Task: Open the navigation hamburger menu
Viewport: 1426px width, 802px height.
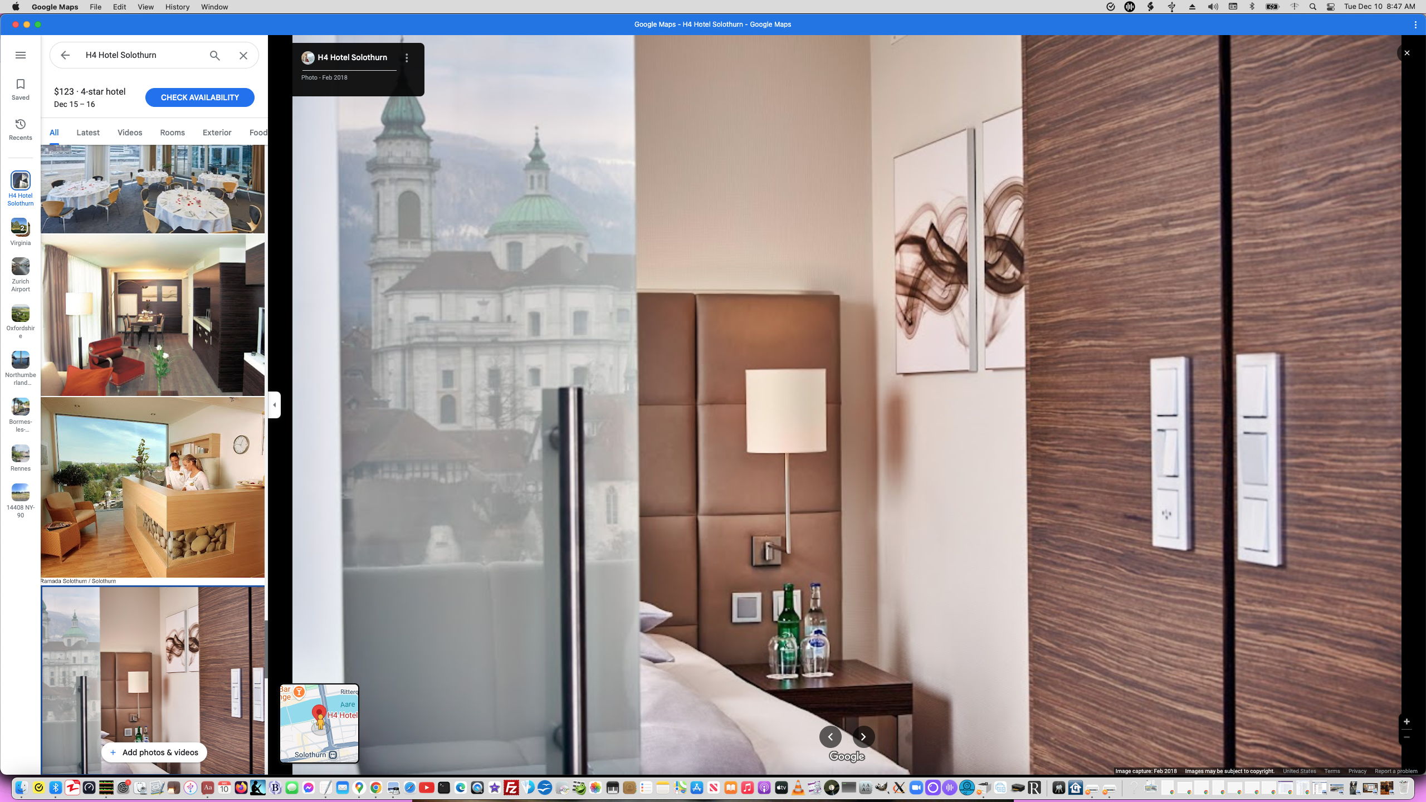Action: pyautogui.click(x=21, y=55)
